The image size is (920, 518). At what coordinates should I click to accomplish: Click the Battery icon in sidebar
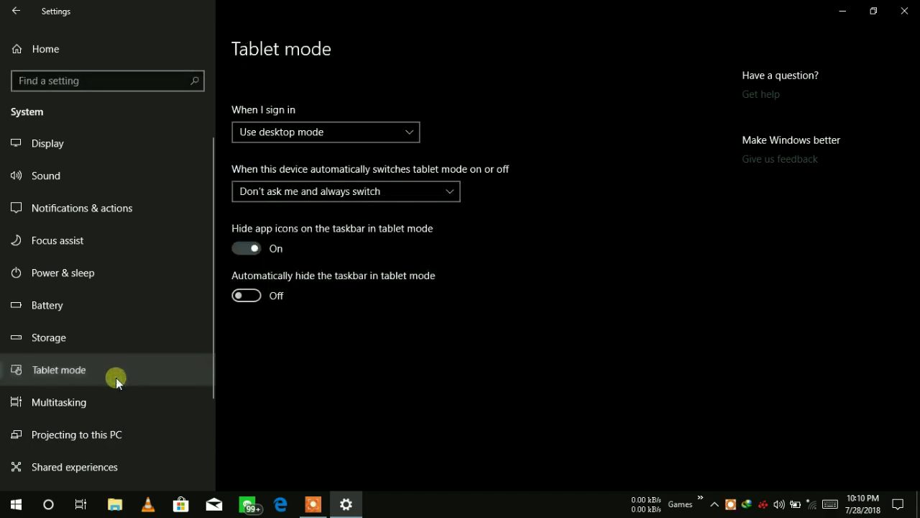click(x=16, y=305)
